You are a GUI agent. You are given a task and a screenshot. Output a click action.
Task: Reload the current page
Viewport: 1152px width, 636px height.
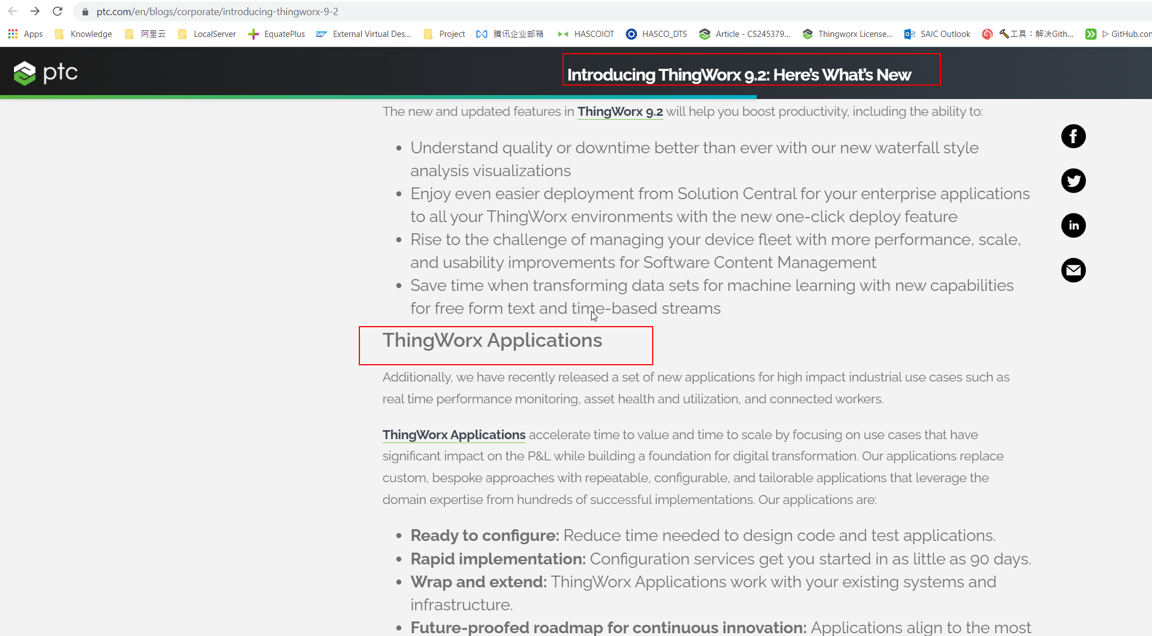tap(58, 11)
